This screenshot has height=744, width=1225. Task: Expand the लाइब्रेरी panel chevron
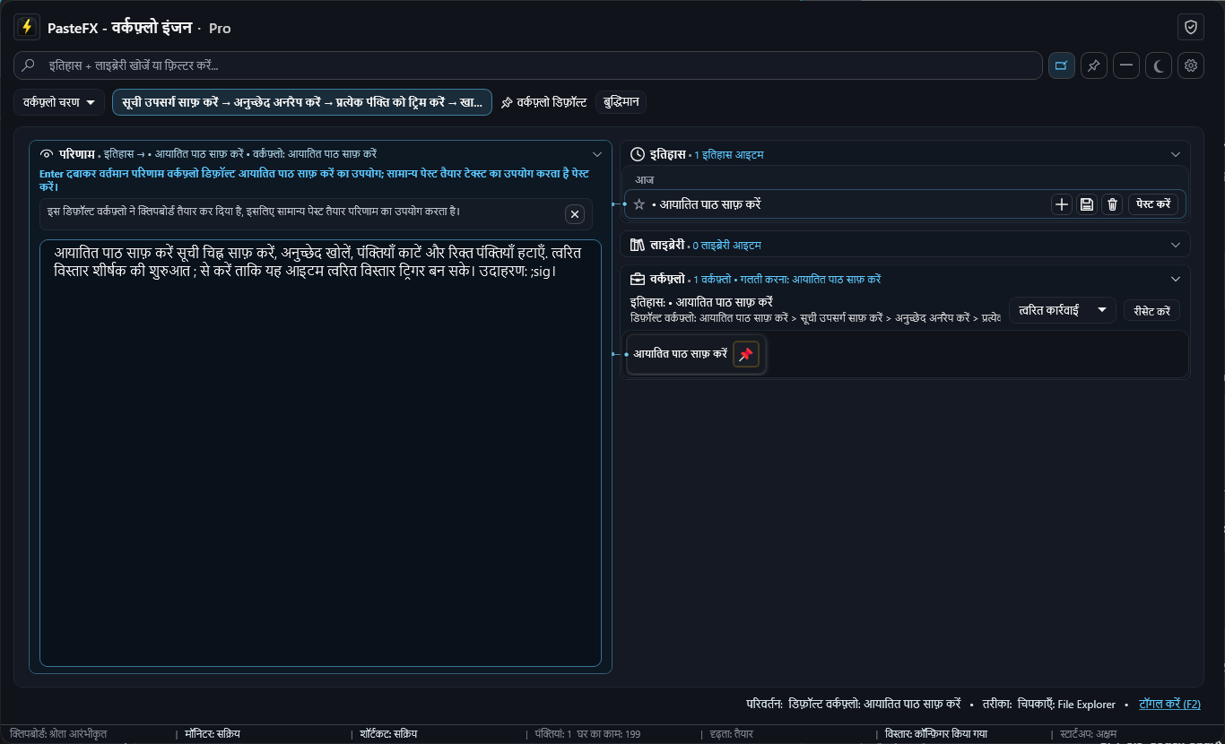click(1176, 245)
